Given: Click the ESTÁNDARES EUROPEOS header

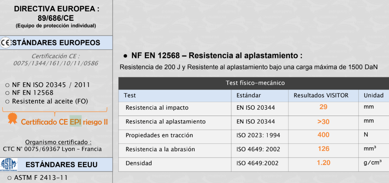Looking at the screenshot, I should pos(56,43).
